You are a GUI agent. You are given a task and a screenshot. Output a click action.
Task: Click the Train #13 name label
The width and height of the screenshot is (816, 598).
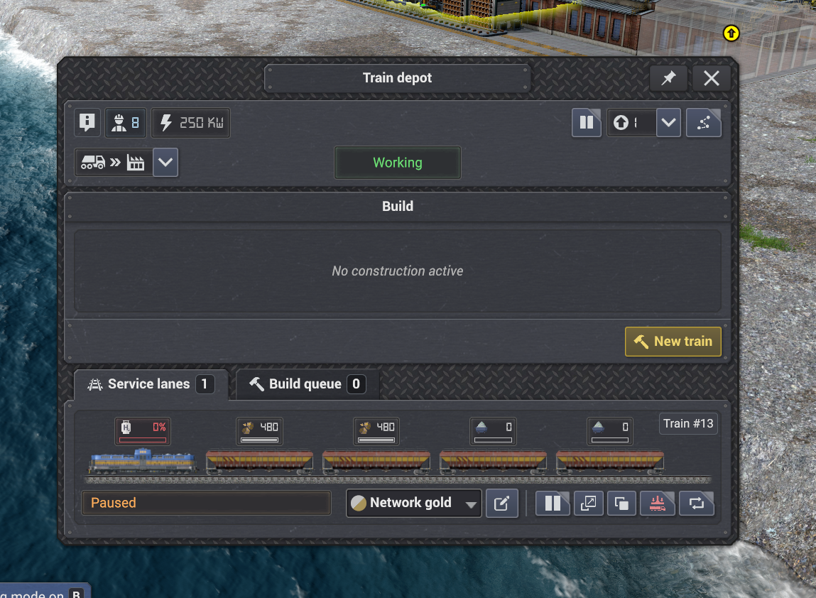(688, 424)
